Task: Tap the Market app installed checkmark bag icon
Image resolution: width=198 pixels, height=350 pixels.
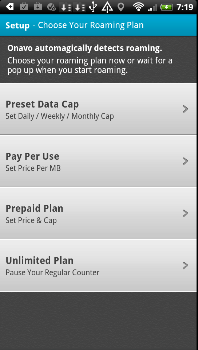Action: pos(24,7)
